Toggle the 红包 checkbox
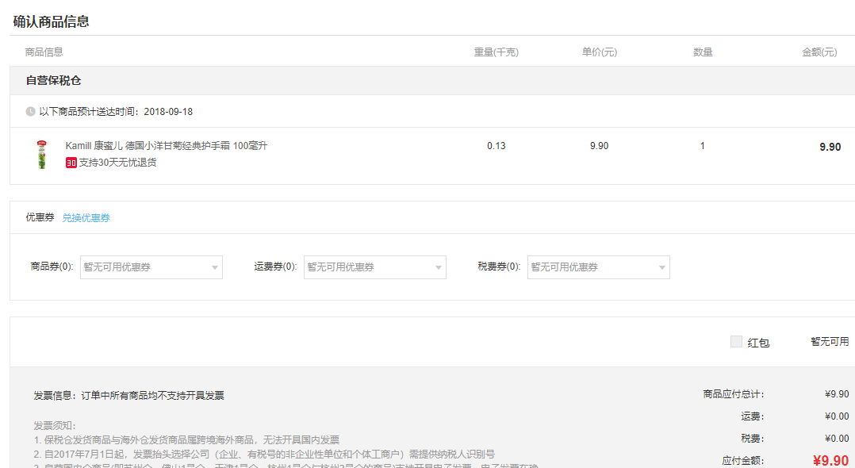Image resolution: width=855 pixels, height=468 pixels. click(734, 340)
